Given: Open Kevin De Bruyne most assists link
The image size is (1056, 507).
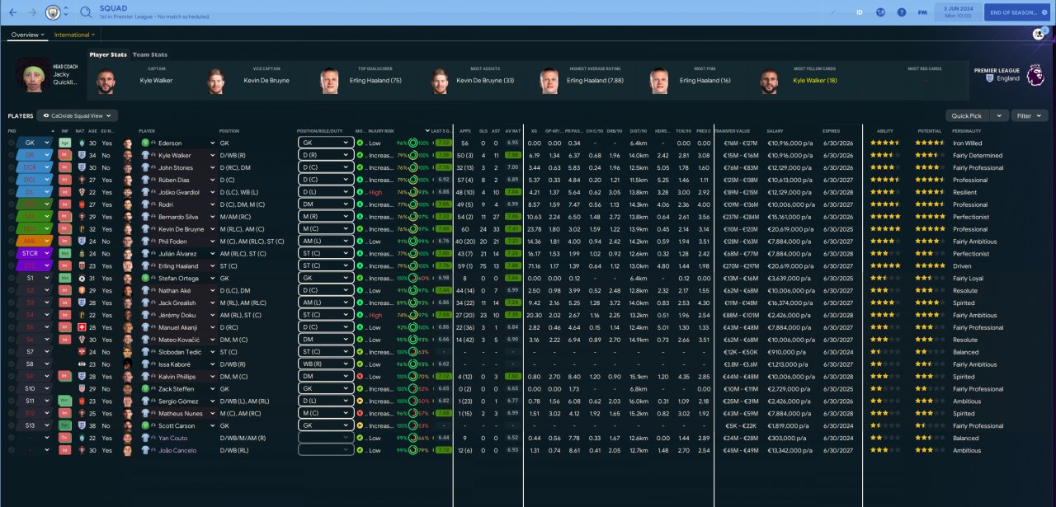Looking at the screenshot, I should pyautogui.click(x=485, y=81).
